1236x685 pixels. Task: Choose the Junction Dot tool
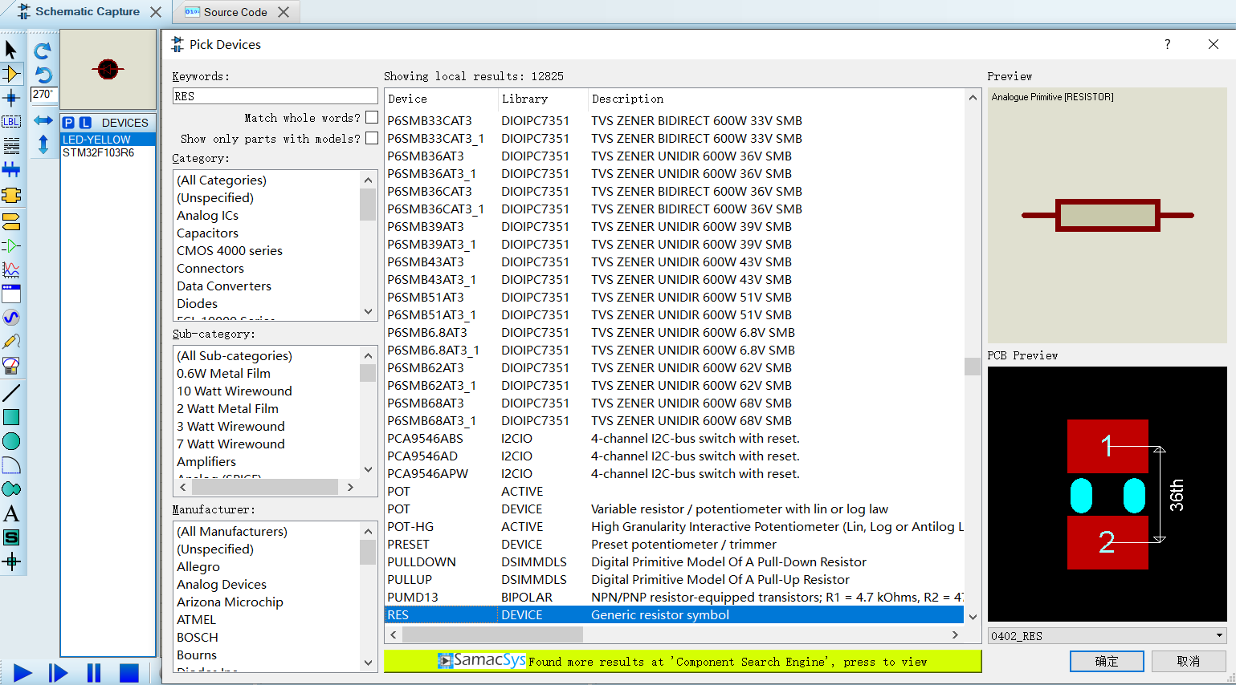click(11, 99)
